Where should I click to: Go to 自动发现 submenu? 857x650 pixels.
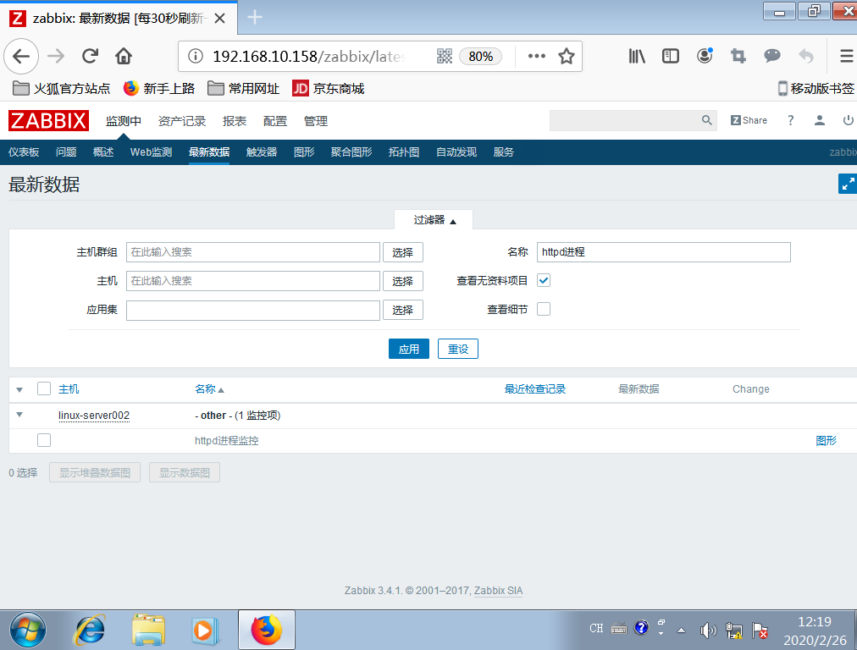(x=456, y=152)
